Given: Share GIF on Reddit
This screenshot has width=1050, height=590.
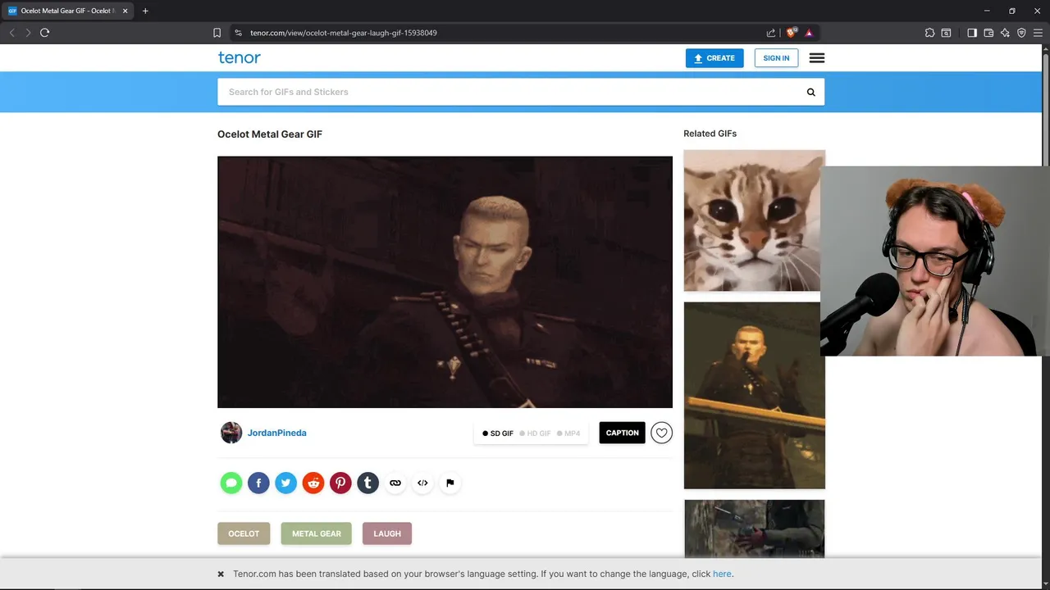Looking at the screenshot, I should click(313, 483).
